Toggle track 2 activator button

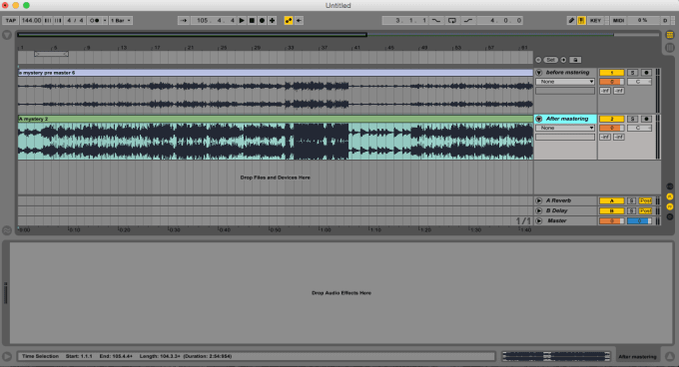point(611,119)
